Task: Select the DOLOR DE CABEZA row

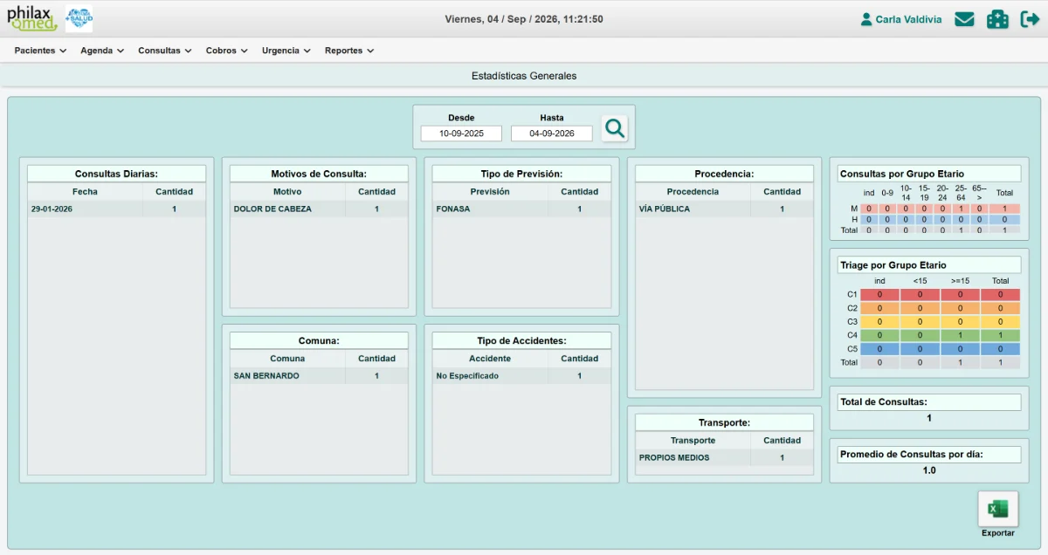Action: point(320,209)
